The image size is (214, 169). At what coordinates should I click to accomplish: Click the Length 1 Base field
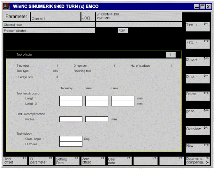(123, 99)
